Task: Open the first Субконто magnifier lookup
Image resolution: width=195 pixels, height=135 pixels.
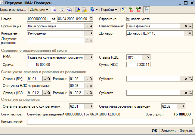Action: point(190,79)
